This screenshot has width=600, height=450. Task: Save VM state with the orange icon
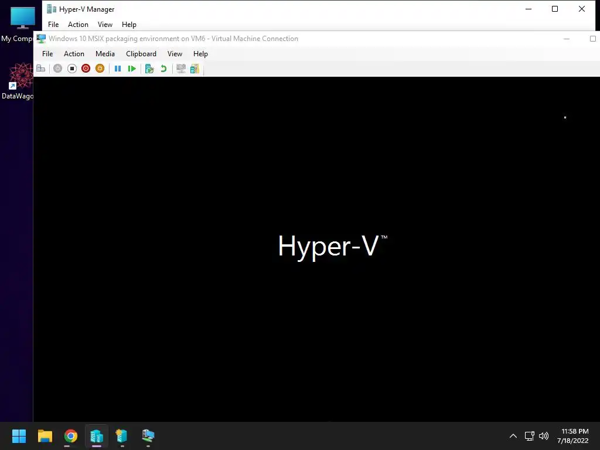point(100,69)
